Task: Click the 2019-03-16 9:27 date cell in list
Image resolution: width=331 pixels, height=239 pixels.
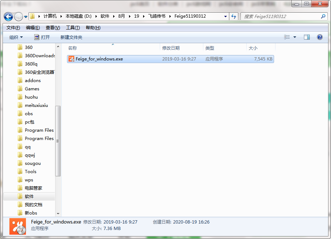Action: coord(179,59)
